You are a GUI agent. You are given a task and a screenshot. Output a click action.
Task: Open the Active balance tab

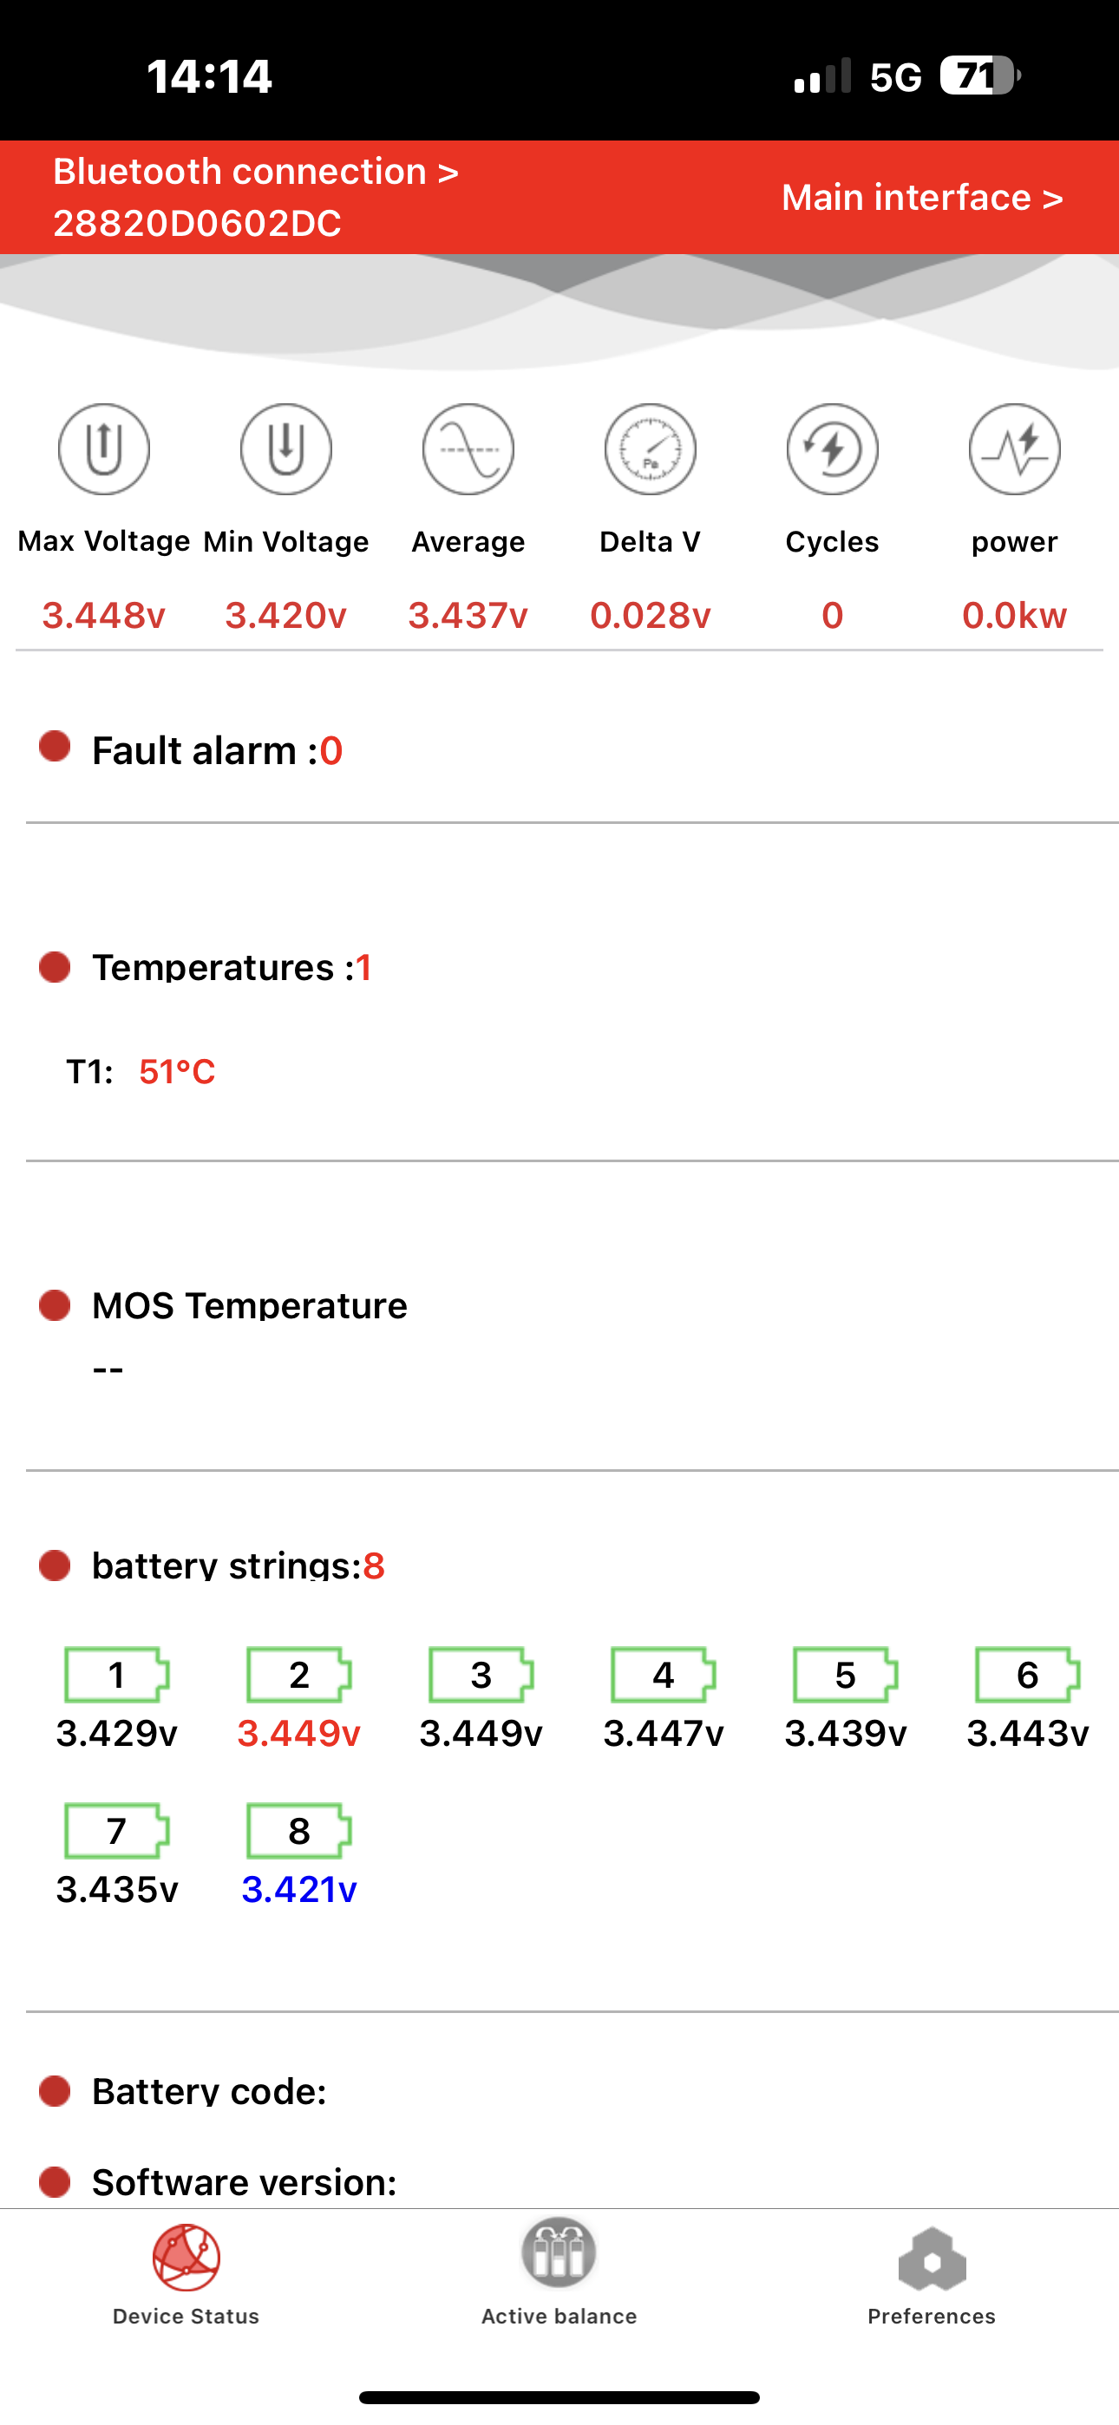click(559, 2274)
